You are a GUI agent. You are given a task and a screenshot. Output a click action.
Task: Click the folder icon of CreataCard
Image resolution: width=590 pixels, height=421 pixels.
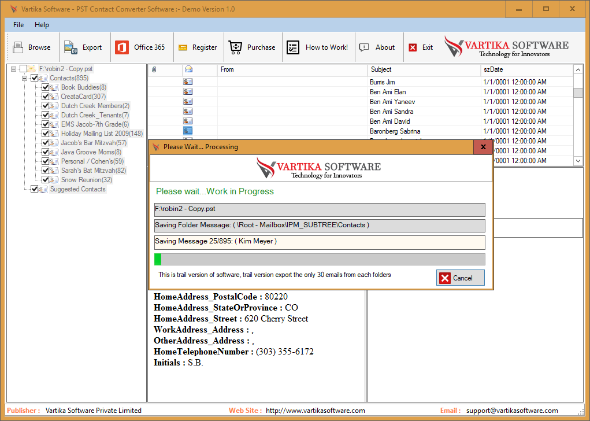pos(54,97)
